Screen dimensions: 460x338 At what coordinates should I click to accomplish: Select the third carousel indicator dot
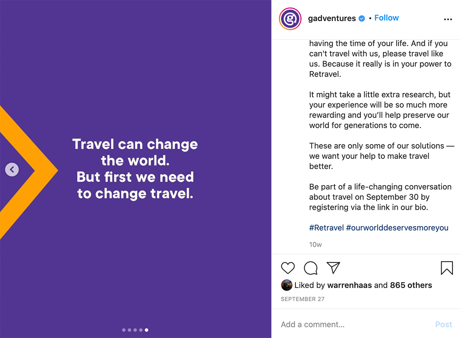pyautogui.click(x=135, y=330)
